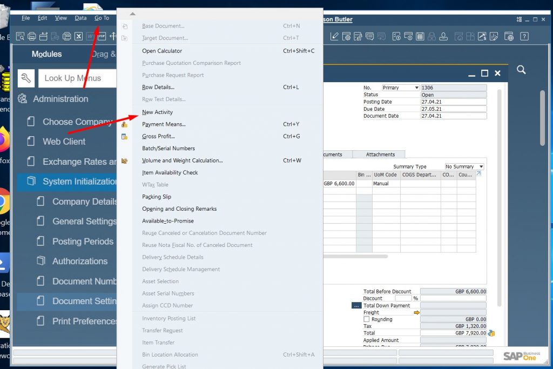Image resolution: width=553 pixels, height=369 pixels.
Task: Click the ellipsis button next to Total Down Payment
Action: click(x=355, y=305)
